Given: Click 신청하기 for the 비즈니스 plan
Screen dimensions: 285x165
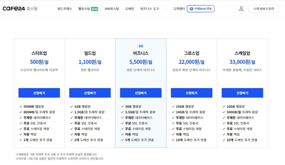Looking at the screenshot, I should click(x=141, y=93).
